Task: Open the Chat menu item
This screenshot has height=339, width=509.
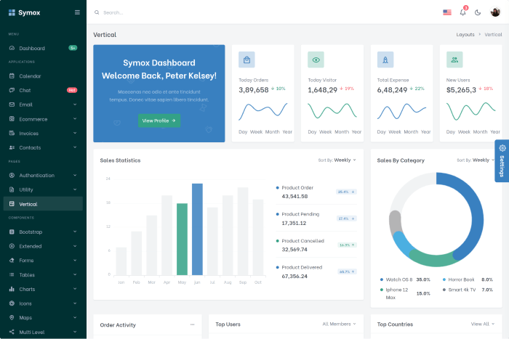Action: [43, 90]
